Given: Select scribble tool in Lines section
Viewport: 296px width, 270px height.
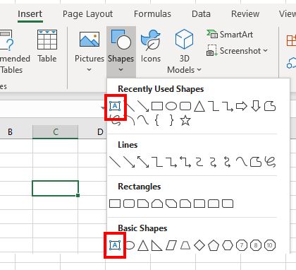Looking at the screenshot, I should tap(270, 162).
